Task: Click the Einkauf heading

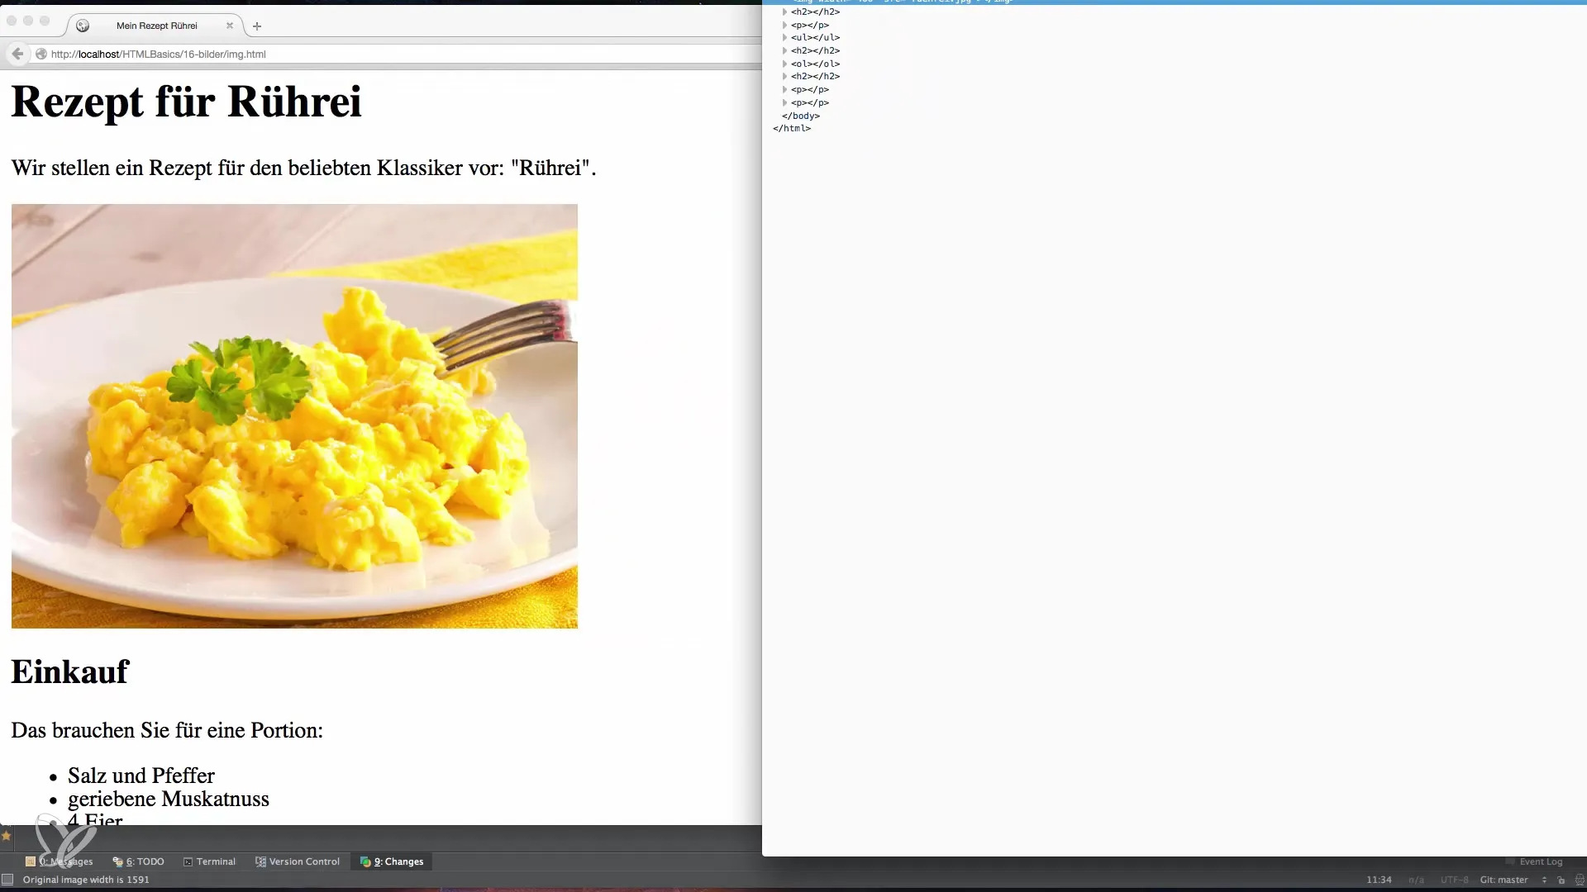Action: [70, 671]
